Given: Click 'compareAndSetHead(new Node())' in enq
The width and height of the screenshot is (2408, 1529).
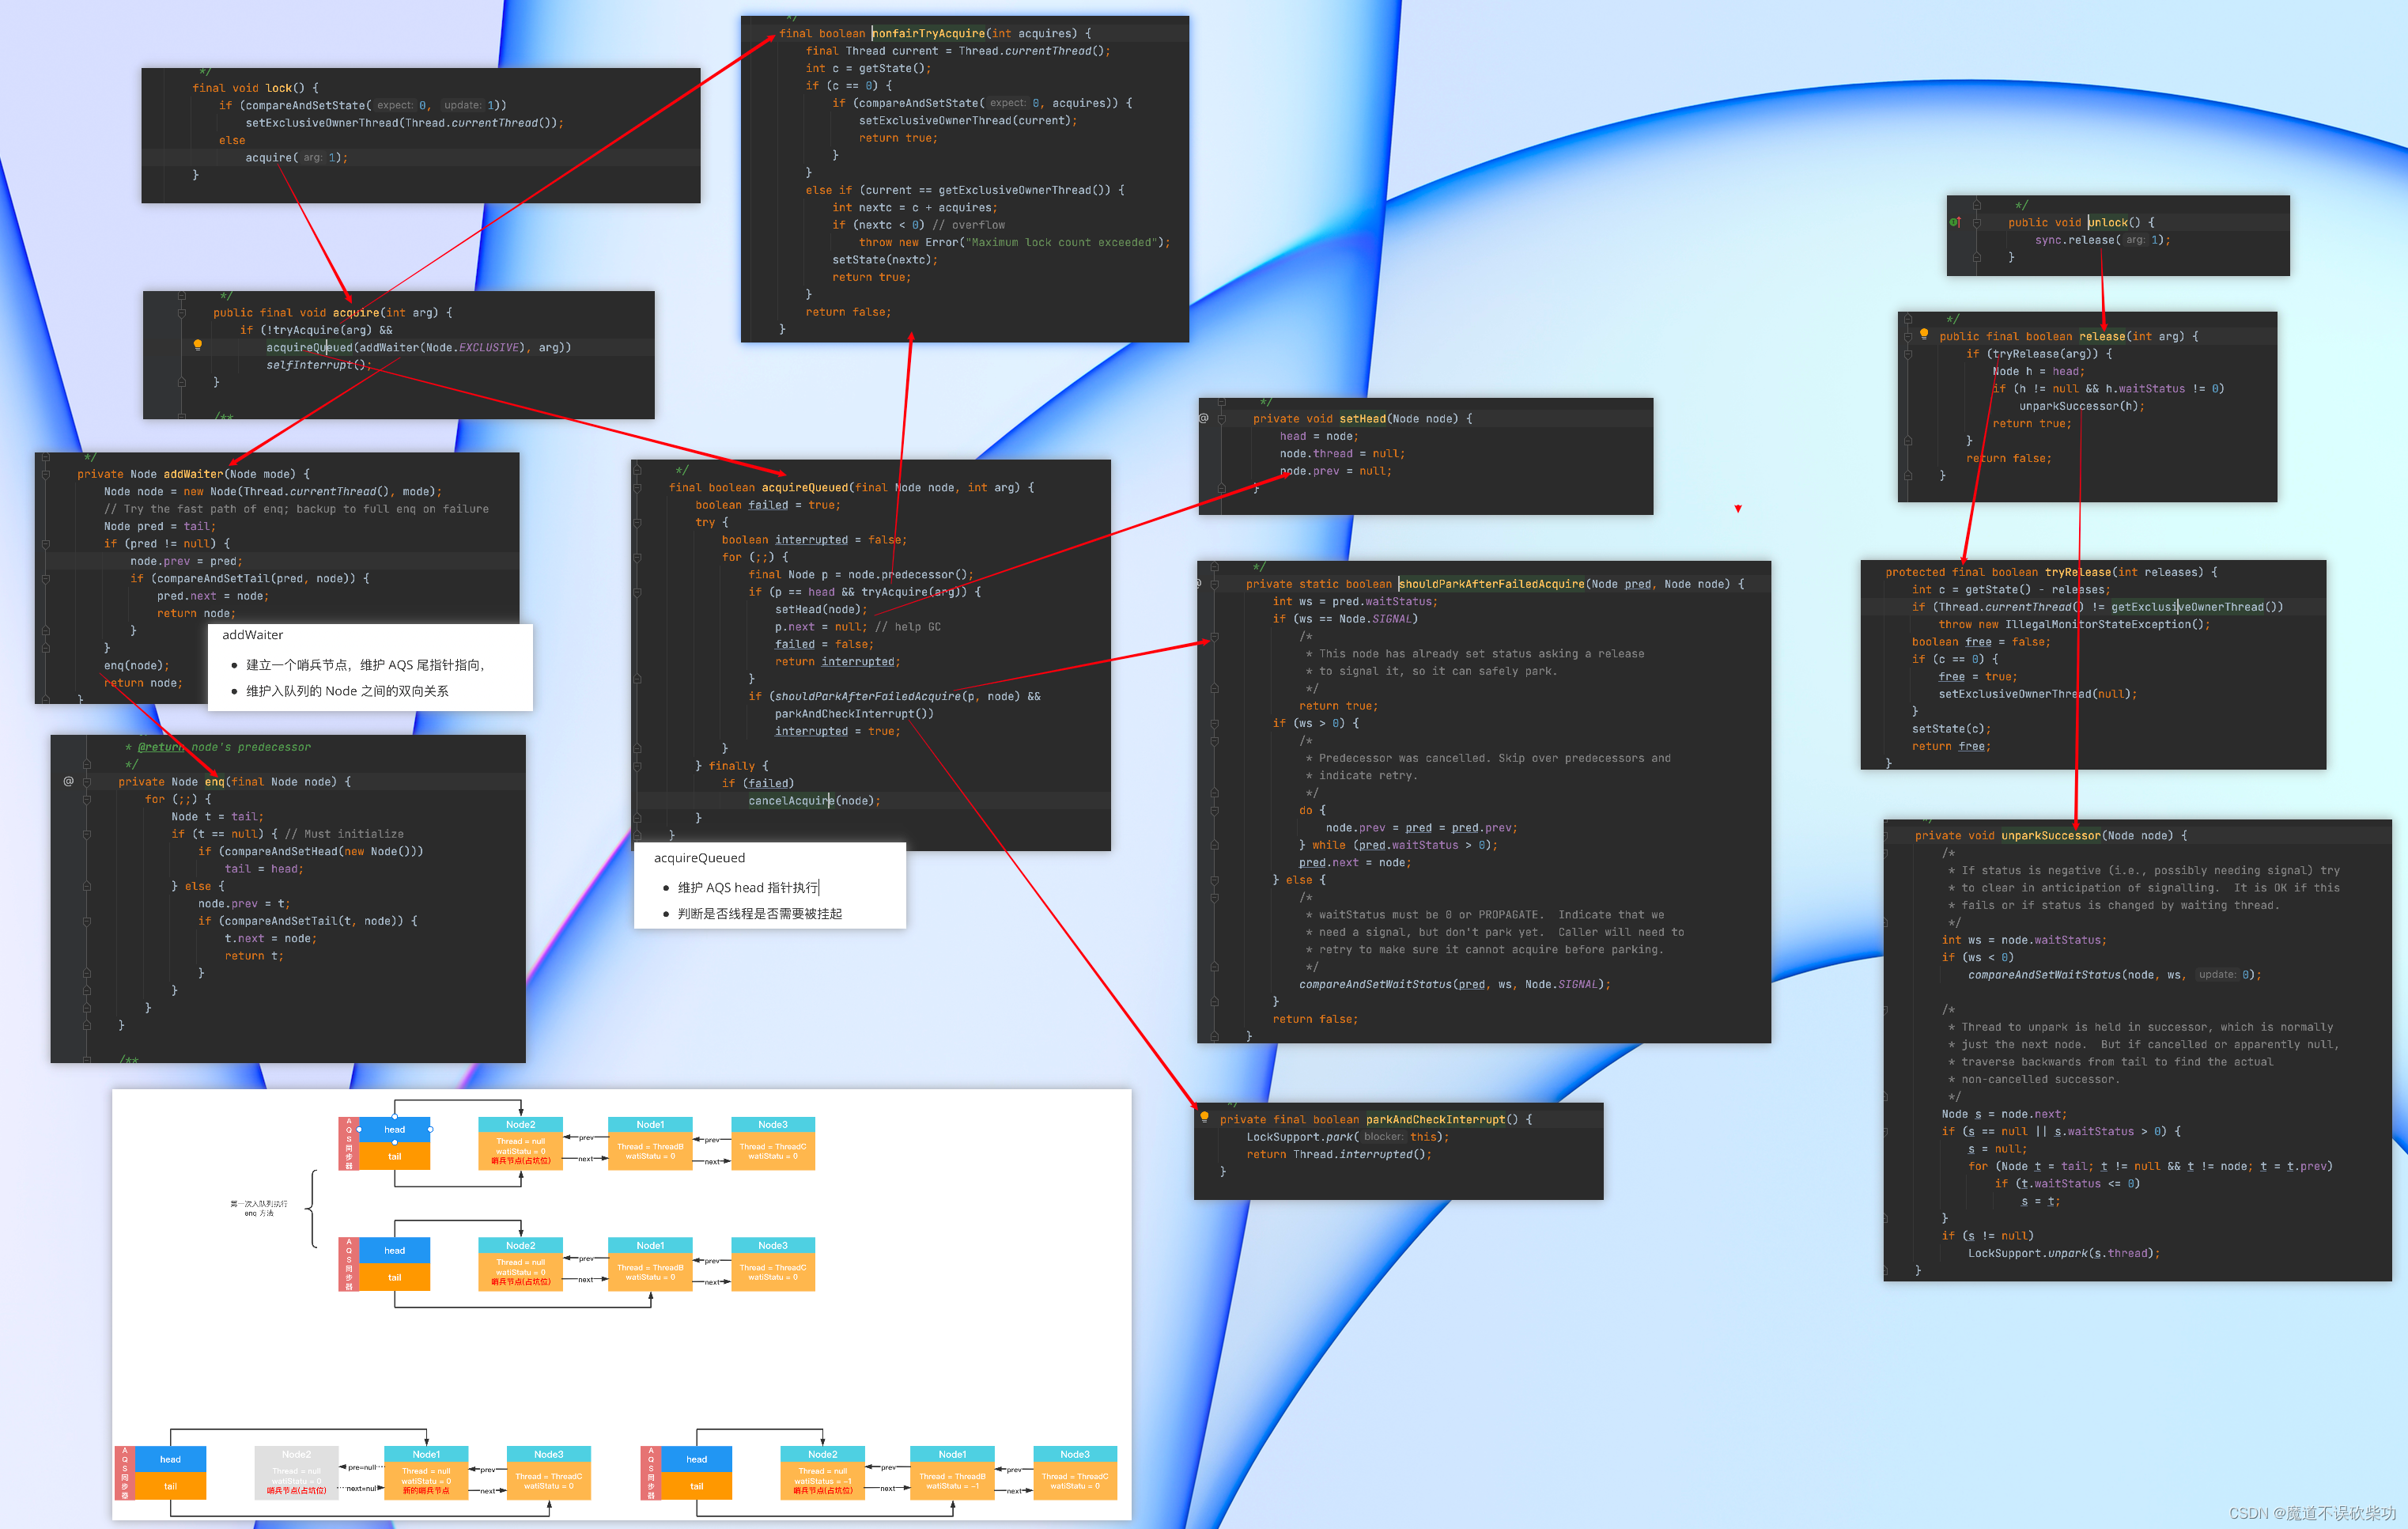Looking at the screenshot, I should coord(321,852).
